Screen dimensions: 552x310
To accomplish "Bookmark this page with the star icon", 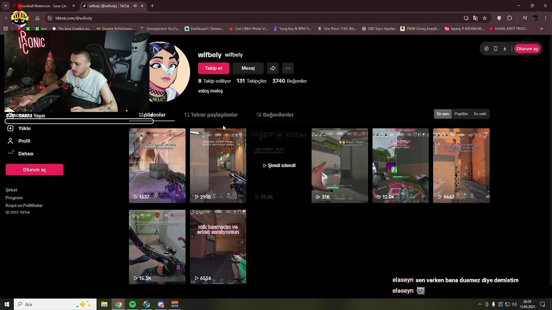I will pos(485,18).
